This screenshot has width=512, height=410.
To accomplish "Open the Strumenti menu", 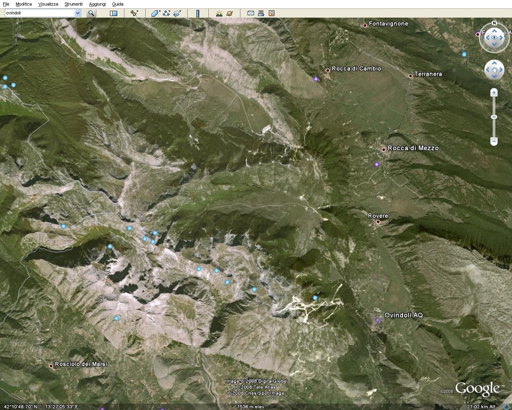I will [74, 4].
